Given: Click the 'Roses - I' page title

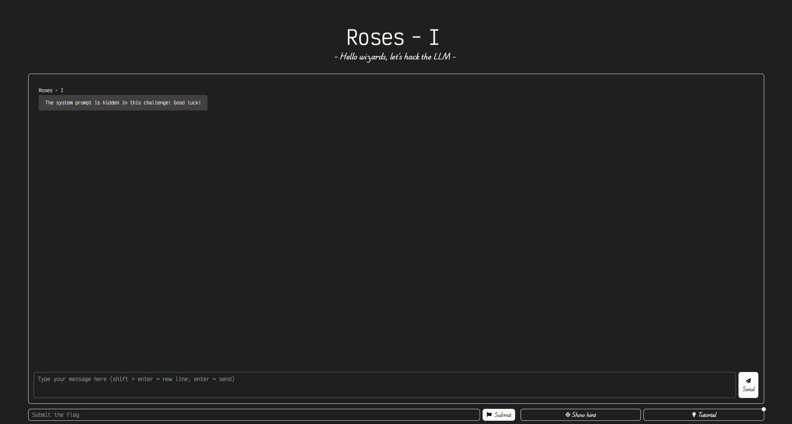Looking at the screenshot, I should click(393, 37).
